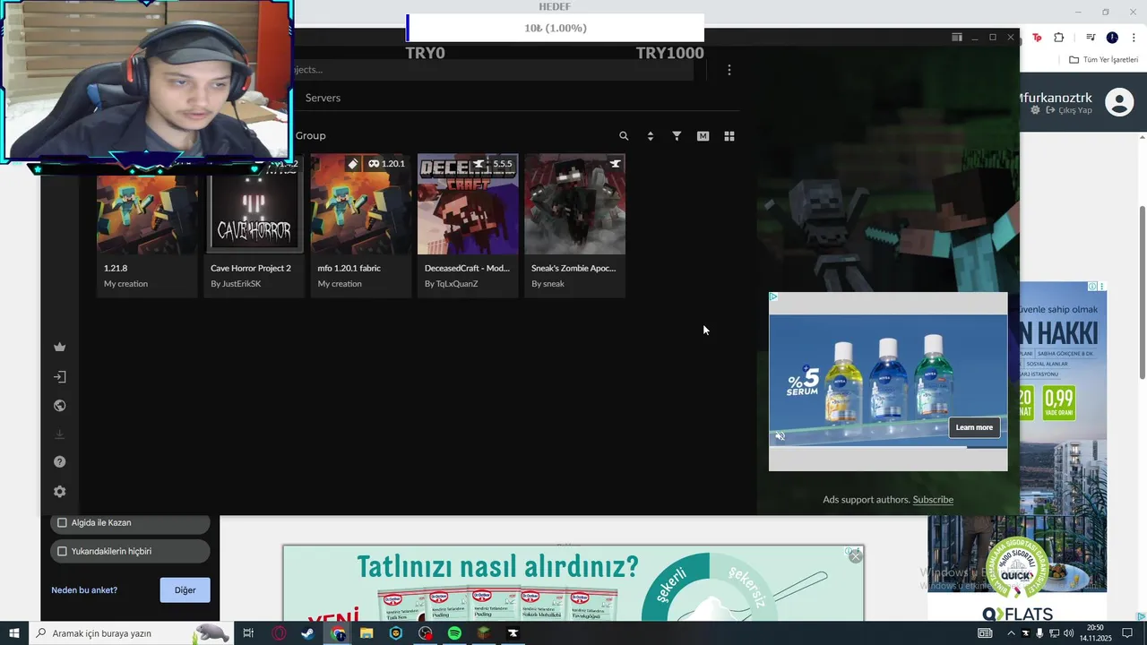Click the Nivea video progress bar
1147x645 pixels.
click(888, 446)
